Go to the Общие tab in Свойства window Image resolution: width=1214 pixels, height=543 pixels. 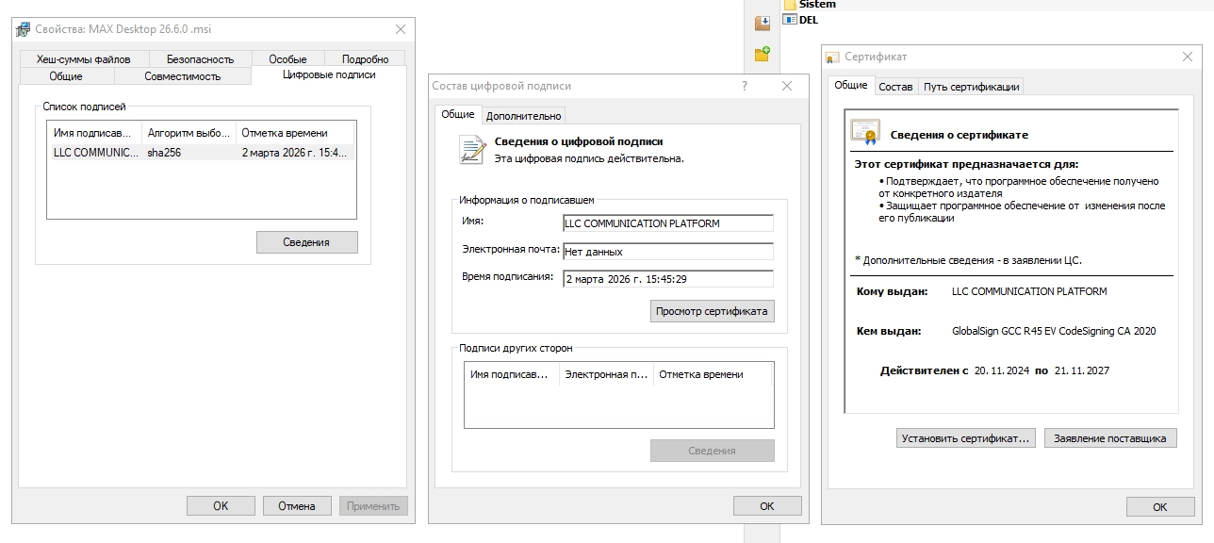pyautogui.click(x=66, y=75)
